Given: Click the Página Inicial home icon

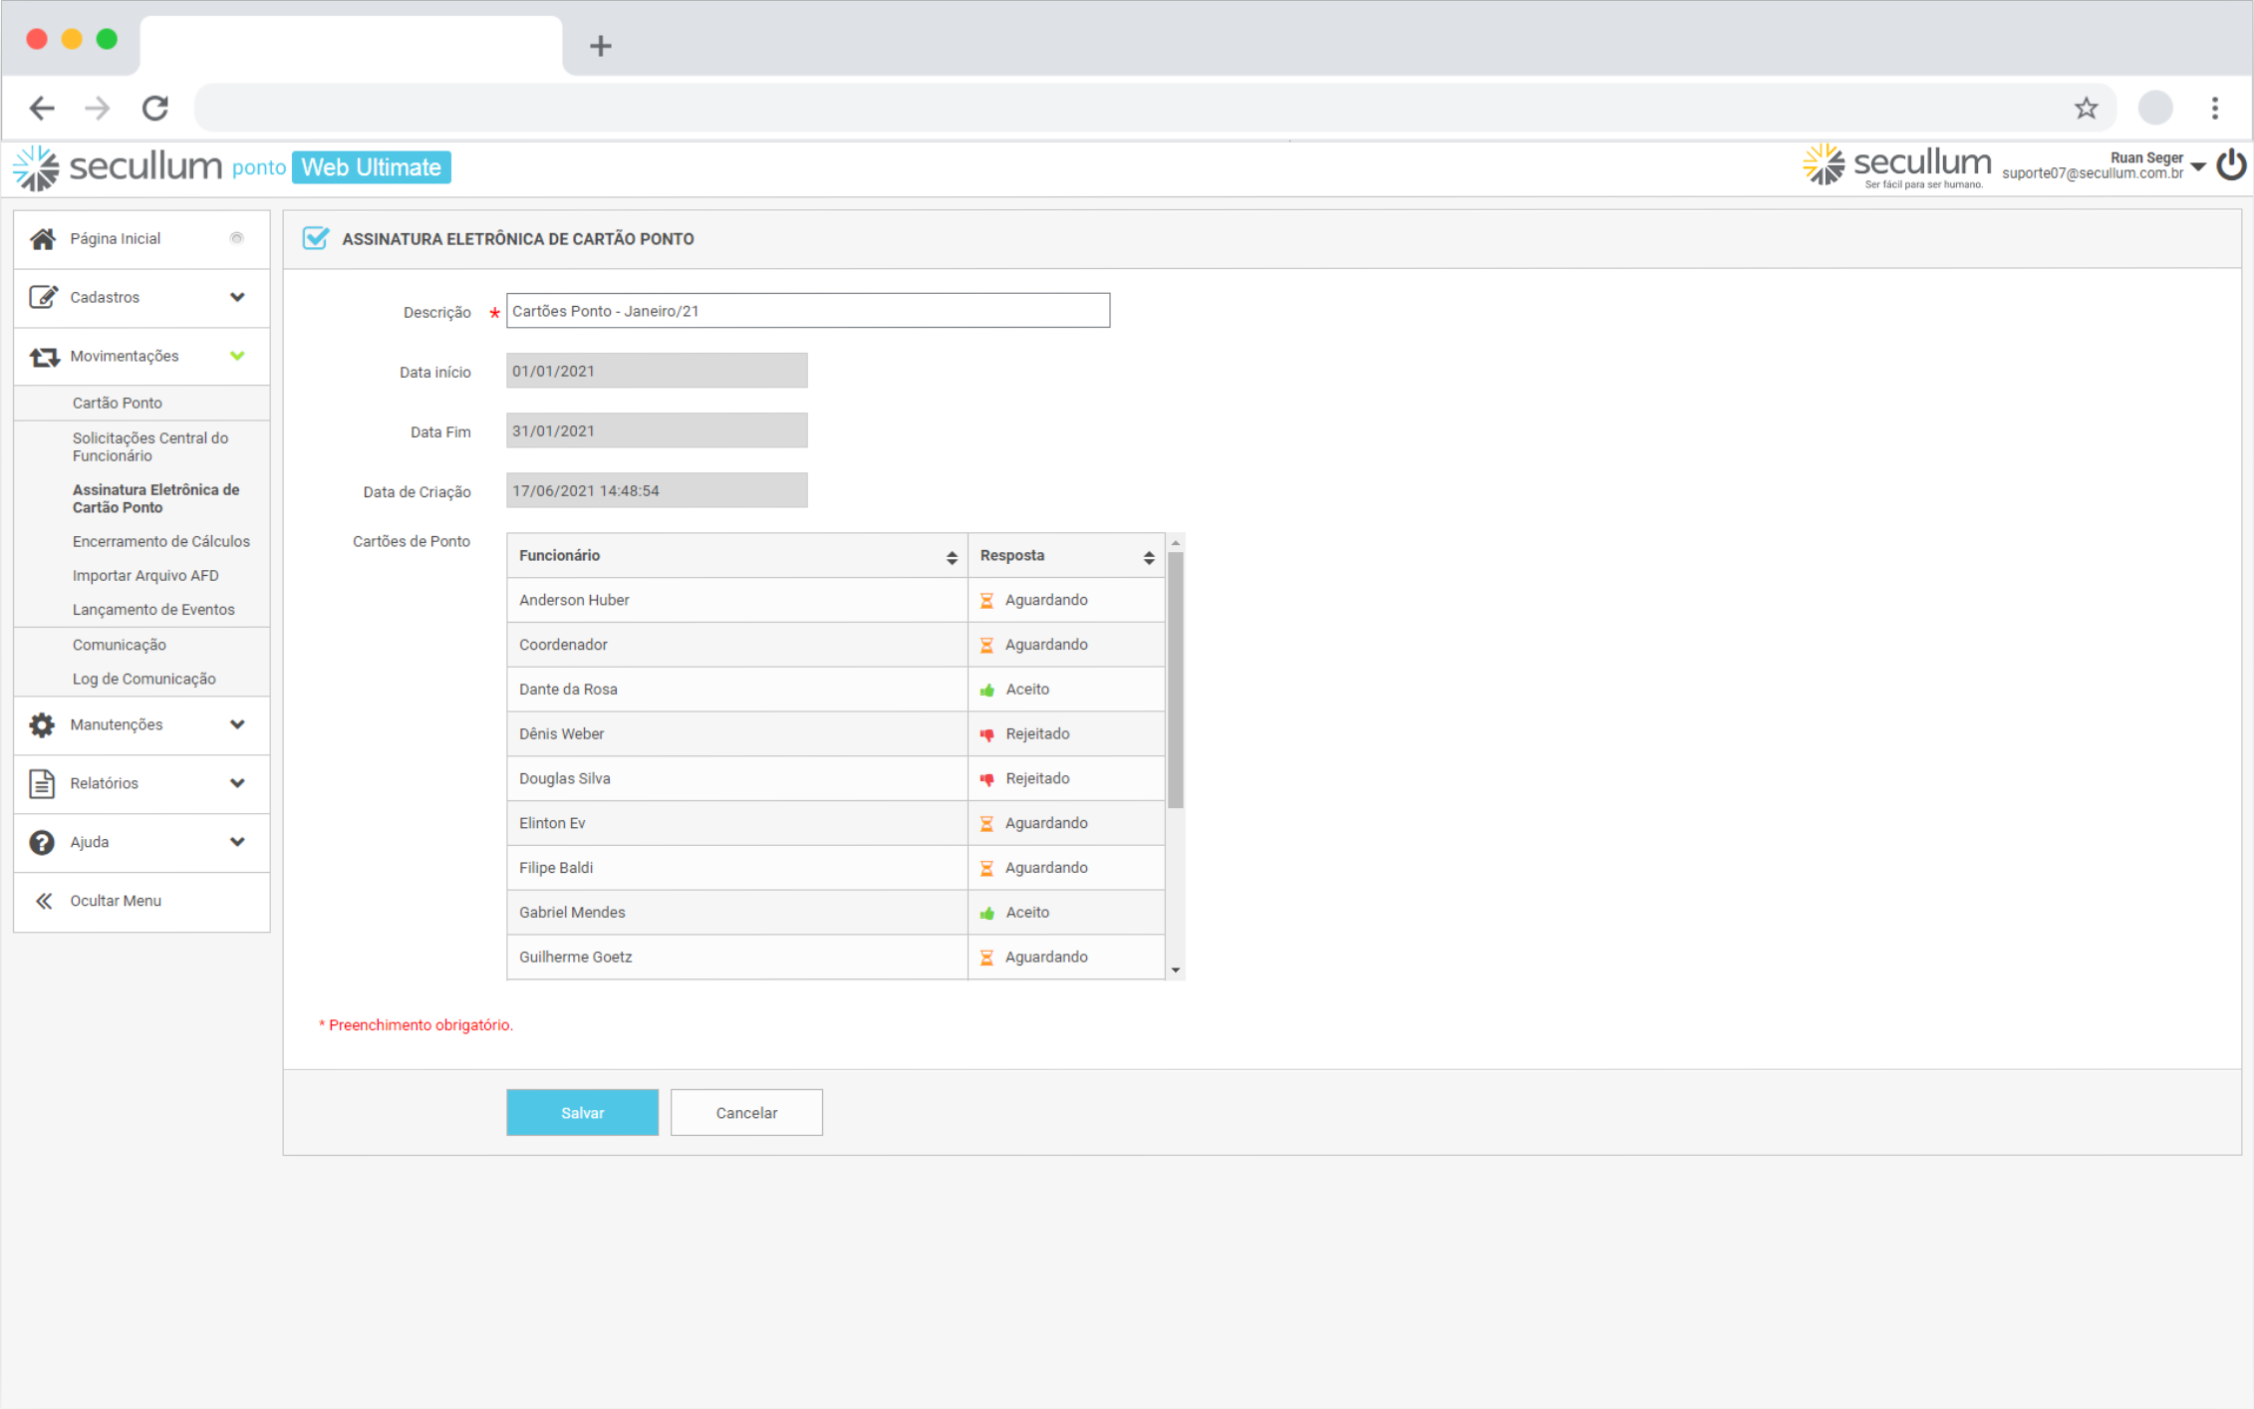Looking at the screenshot, I should (43, 239).
